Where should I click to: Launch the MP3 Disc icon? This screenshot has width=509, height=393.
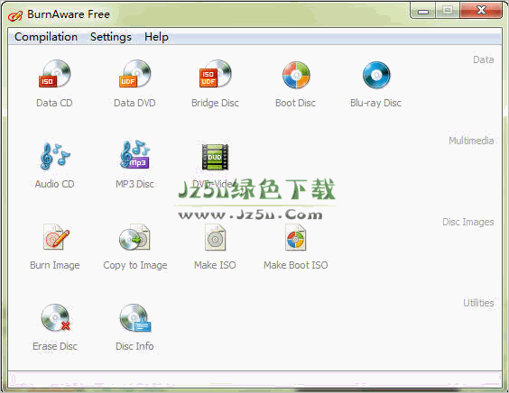134,155
